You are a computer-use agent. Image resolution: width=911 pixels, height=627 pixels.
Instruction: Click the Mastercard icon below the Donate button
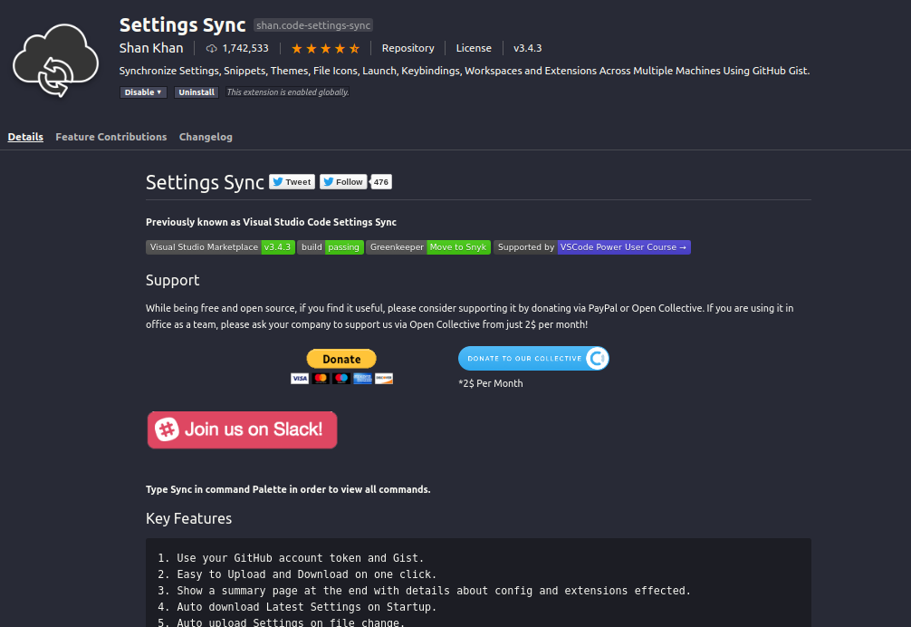coord(321,378)
